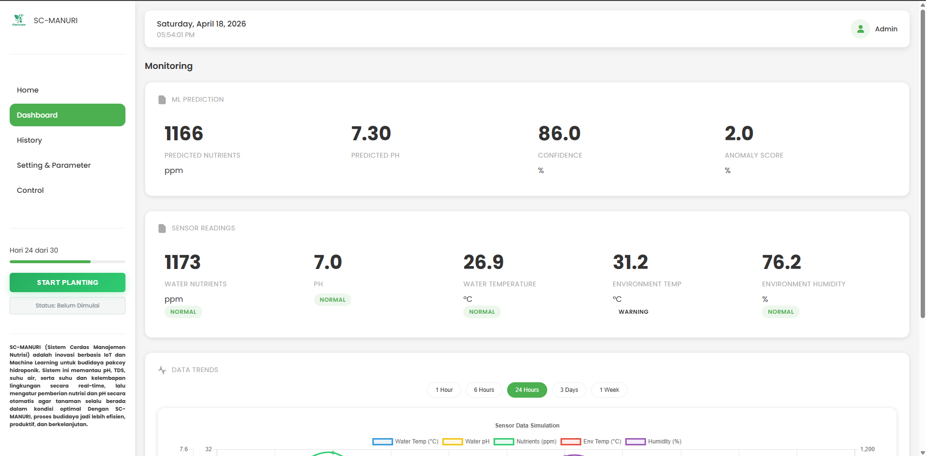Click the Admin user avatar icon
Screen dimensions: 926x456
point(860,29)
